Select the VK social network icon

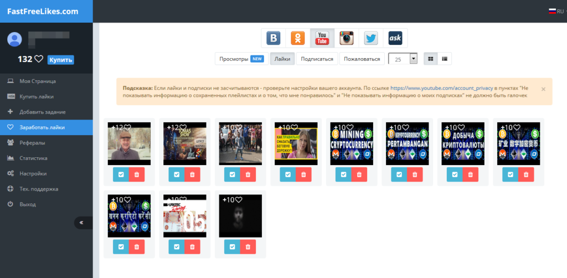click(274, 38)
